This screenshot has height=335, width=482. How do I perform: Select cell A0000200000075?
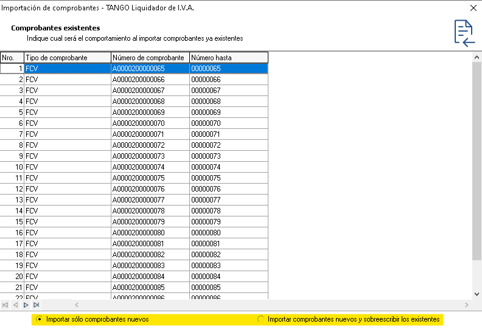[150, 178]
